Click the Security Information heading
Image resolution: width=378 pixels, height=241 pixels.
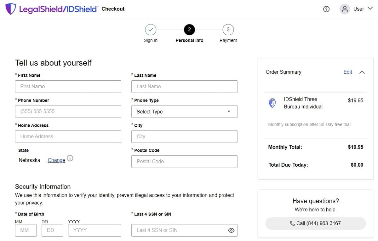[43, 186]
